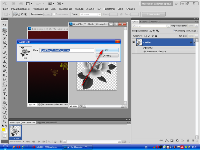Select the Horizontal Type tool
Screen dimensions: 200x150
5,93
